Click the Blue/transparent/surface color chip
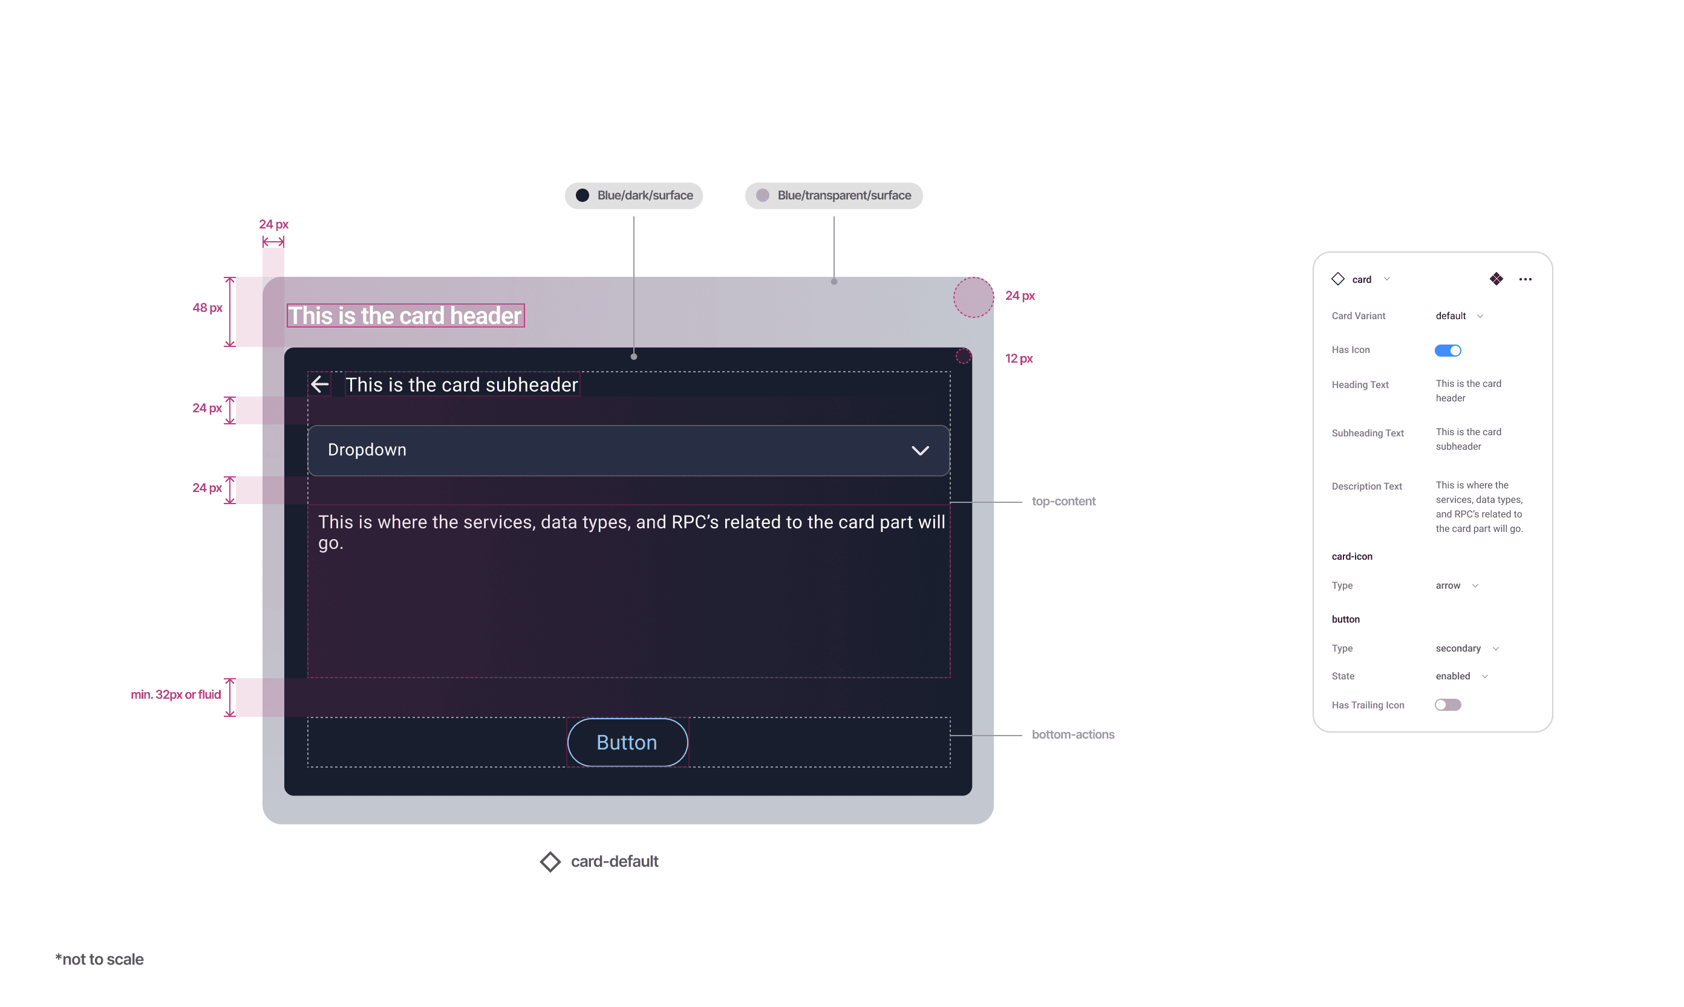 tap(833, 195)
